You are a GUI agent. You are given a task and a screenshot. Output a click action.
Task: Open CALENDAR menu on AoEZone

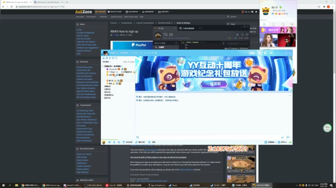pos(133,12)
